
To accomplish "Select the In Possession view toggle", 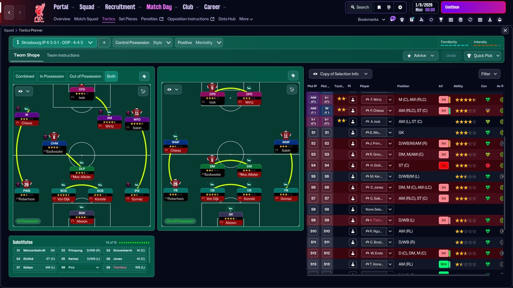I will [52, 76].
